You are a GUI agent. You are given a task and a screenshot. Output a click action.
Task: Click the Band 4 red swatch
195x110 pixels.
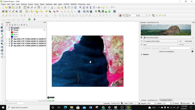coord(12,32)
